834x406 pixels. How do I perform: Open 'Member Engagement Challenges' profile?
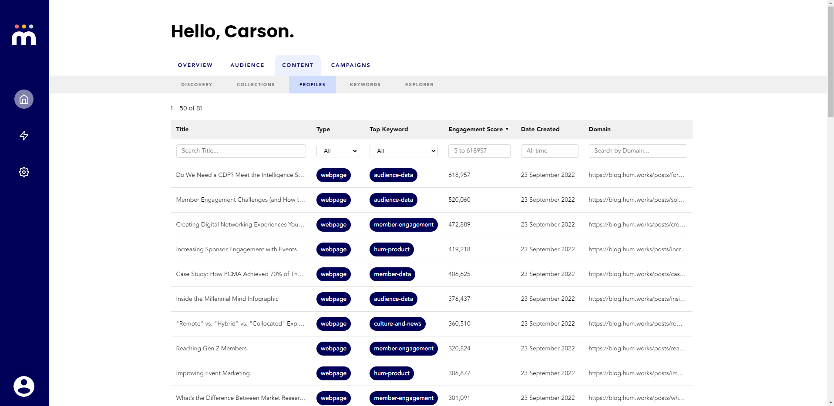[240, 200]
